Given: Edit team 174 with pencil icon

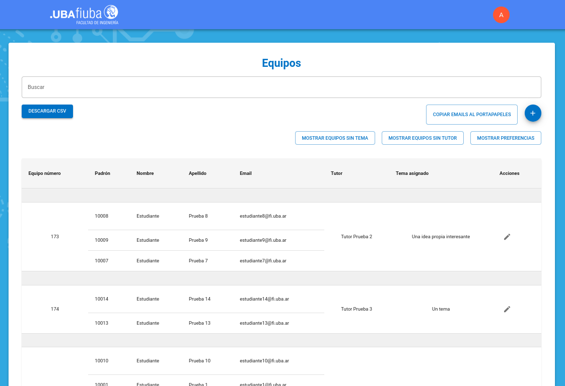Looking at the screenshot, I should pos(507,309).
